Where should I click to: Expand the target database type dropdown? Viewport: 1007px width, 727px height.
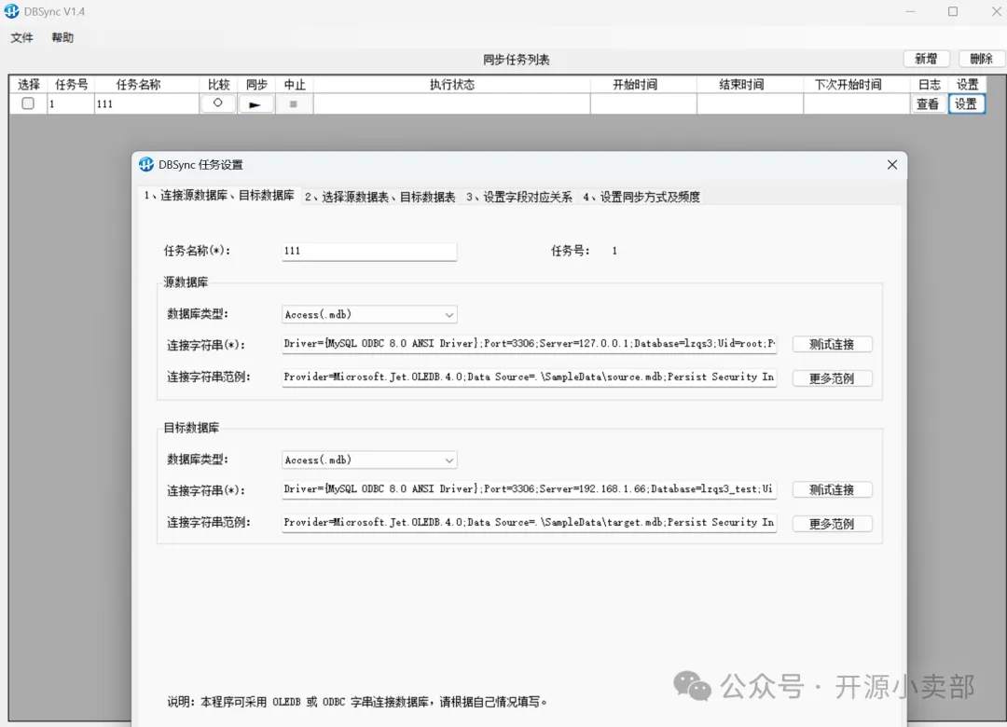point(448,460)
